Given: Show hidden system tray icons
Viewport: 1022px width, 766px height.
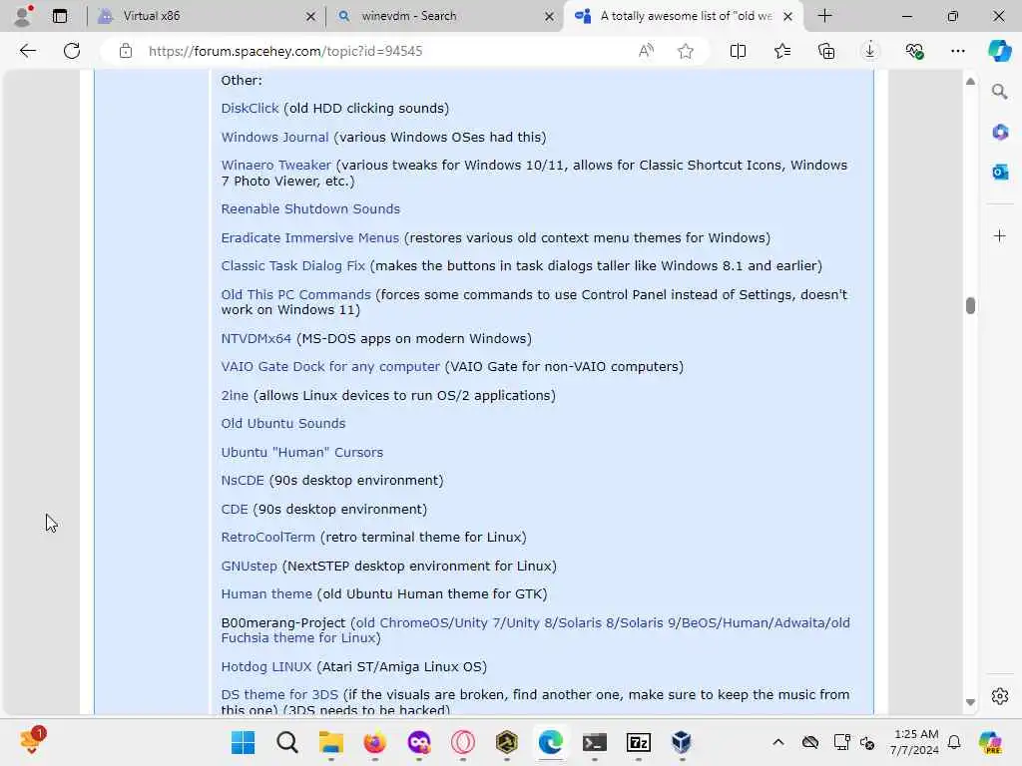Looking at the screenshot, I should coord(777,742).
